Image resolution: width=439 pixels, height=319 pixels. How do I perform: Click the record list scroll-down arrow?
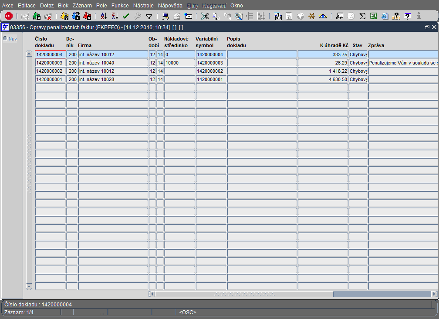tap(29, 286)
